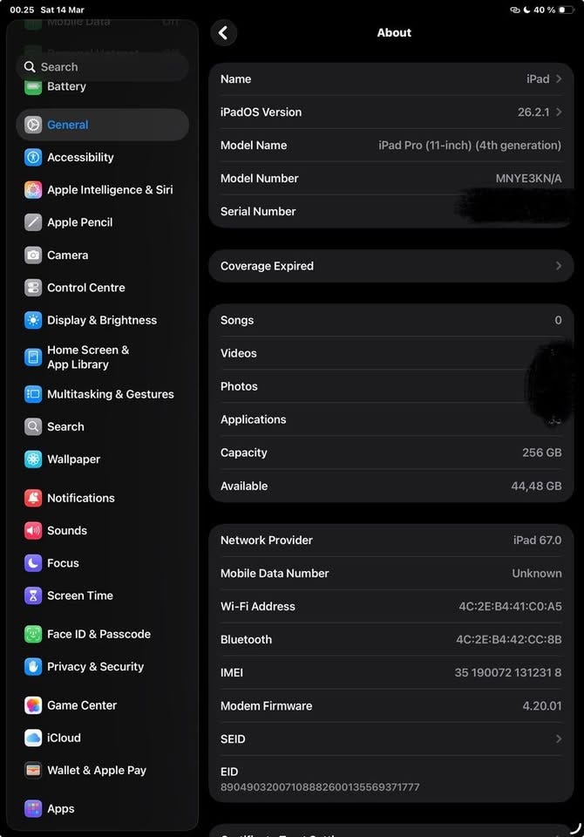Image resolution: width=584 pixels, height=837 pixels.
Task: Tap the EID number text
Action: point(320,787)
